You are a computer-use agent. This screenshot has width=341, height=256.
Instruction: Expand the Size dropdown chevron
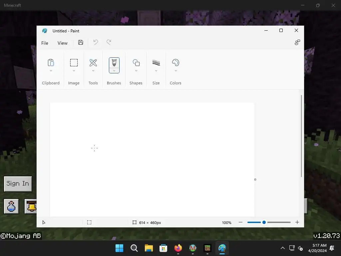tap(156, 71)
